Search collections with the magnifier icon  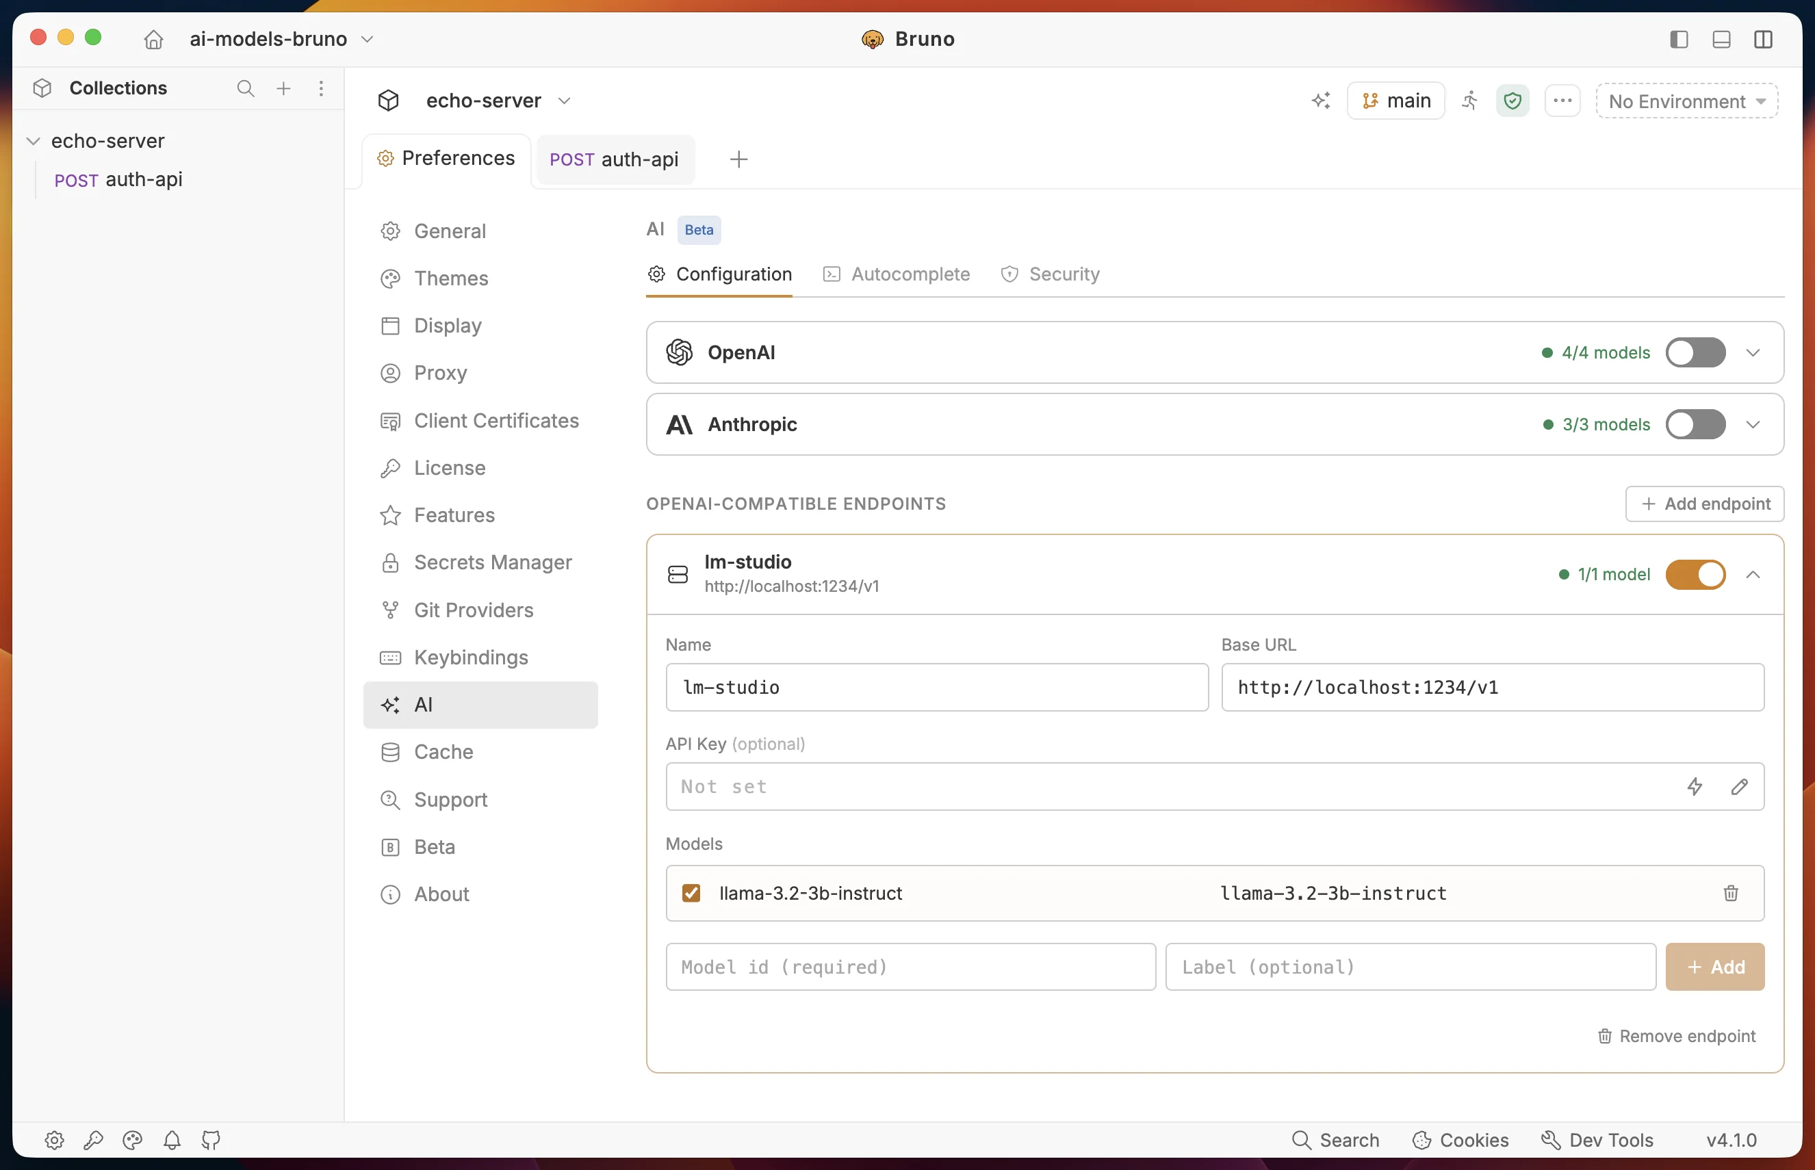pos(246,88)
